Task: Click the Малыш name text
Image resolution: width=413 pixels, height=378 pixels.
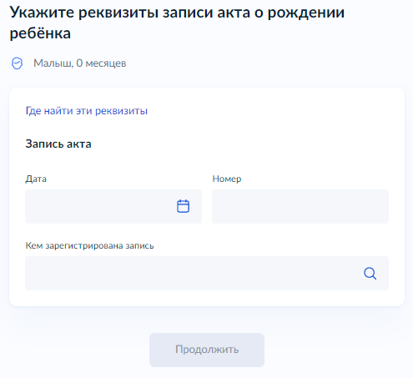Action: coord(53,63)
